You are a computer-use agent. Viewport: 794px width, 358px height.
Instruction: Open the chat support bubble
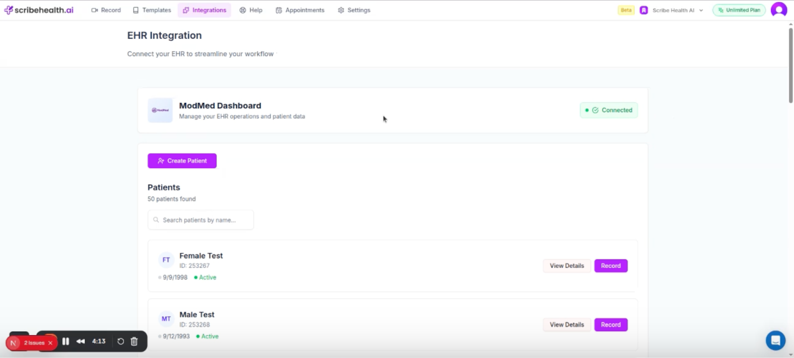tap(775, 341)
